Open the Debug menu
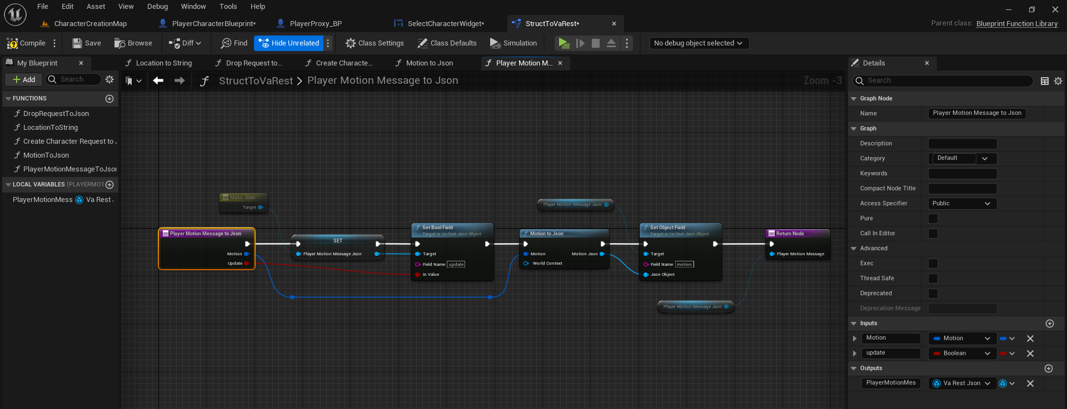This screenshot has height=409, width=1067. (157, 7)
